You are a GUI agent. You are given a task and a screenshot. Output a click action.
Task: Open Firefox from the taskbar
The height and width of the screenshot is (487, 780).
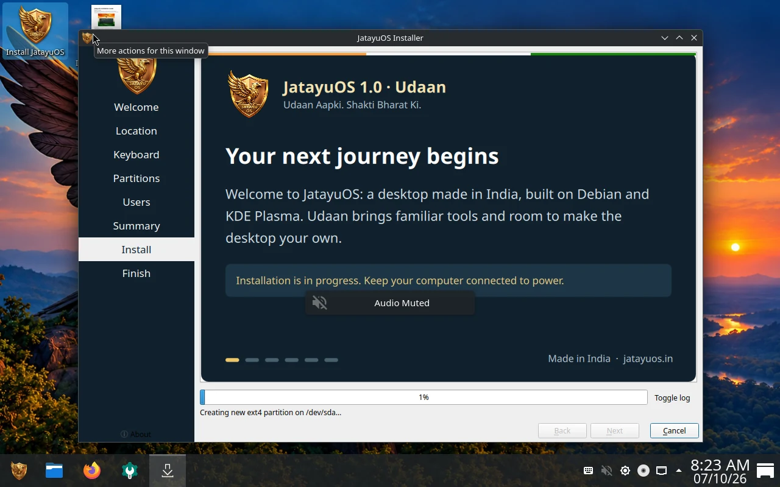(x=92, y=471)
